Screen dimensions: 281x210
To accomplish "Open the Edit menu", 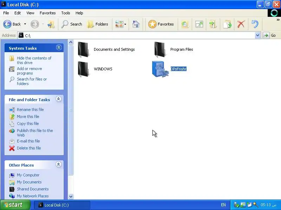I will tap(18, 13).
